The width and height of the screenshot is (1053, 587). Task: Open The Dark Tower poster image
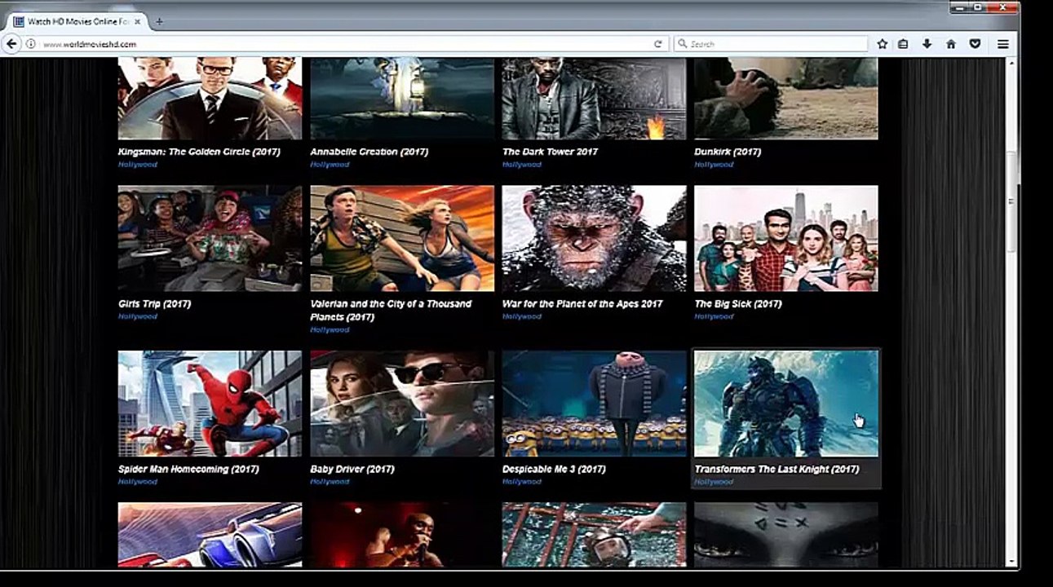tap(594, 99)
